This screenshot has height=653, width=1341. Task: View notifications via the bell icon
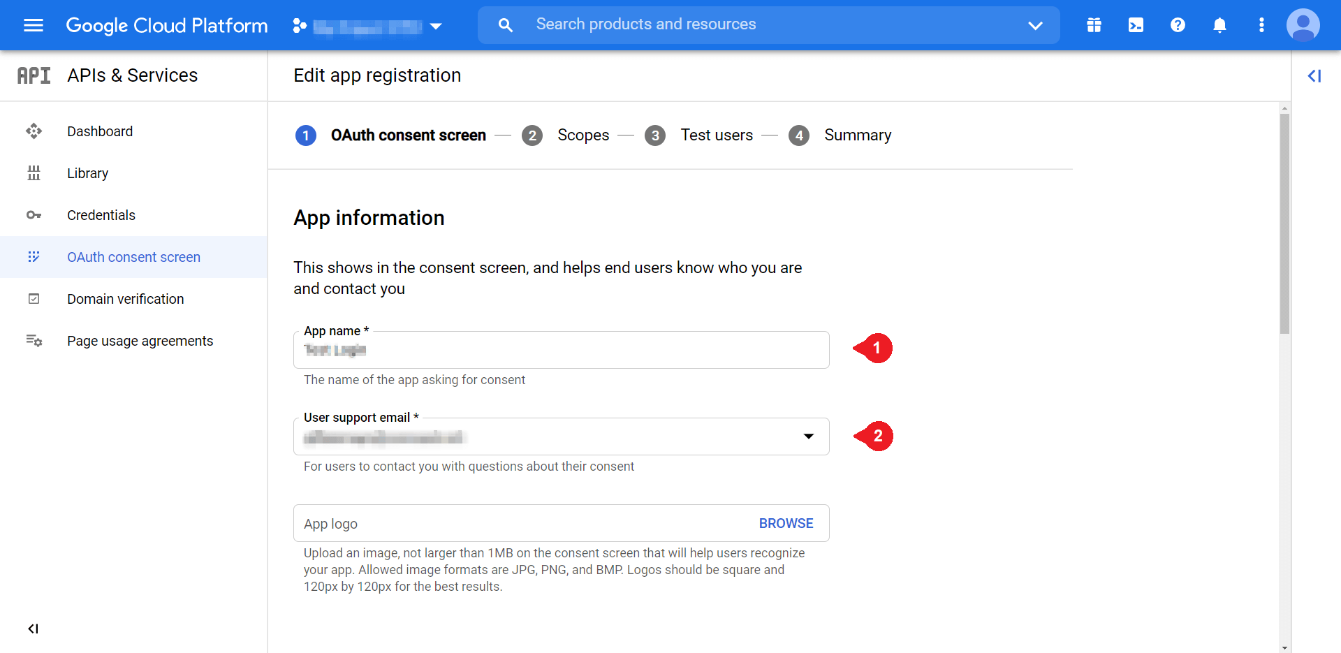coord(1219,25)
